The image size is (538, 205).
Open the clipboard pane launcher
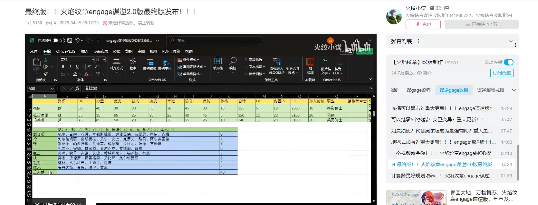(x=55, y=80)
